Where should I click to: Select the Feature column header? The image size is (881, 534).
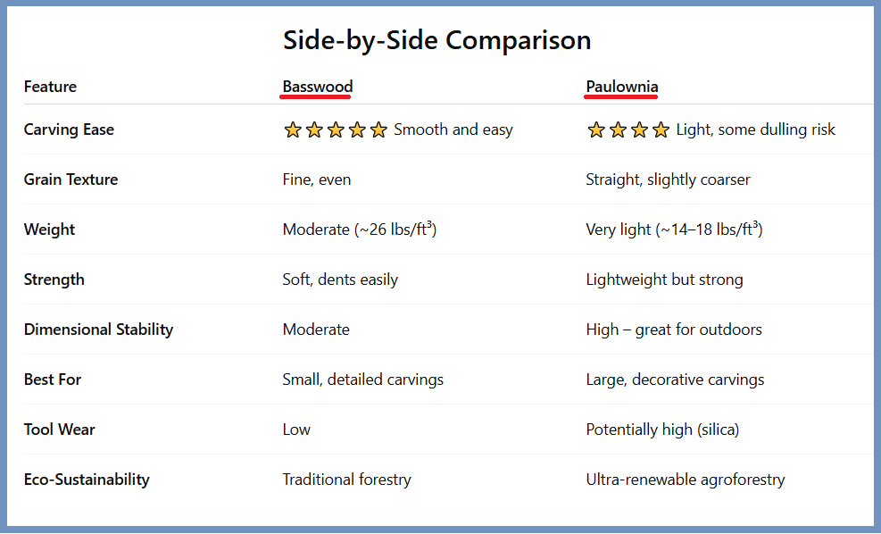pos(50,87)
